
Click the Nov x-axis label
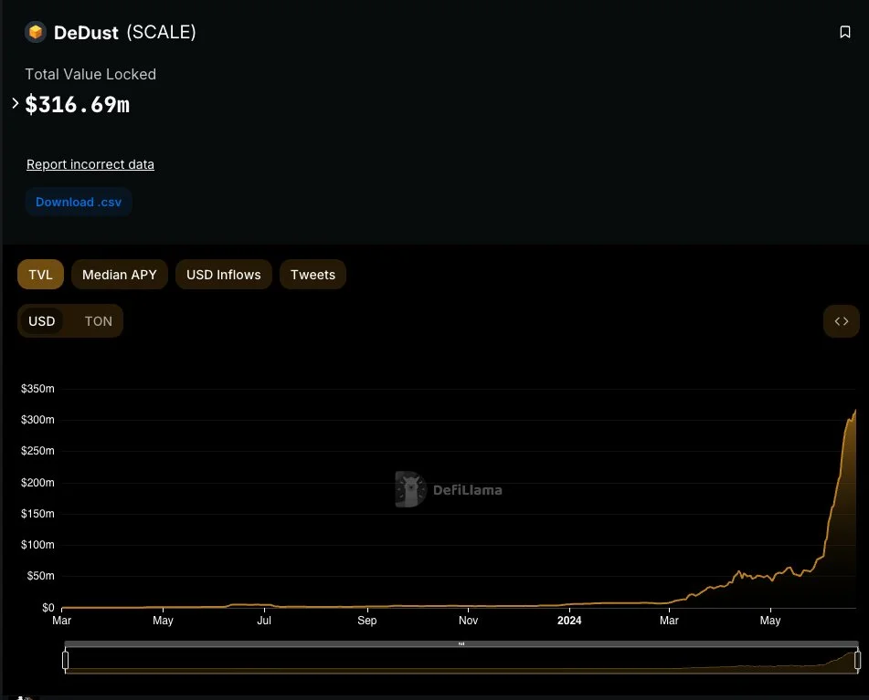[468, 621]
